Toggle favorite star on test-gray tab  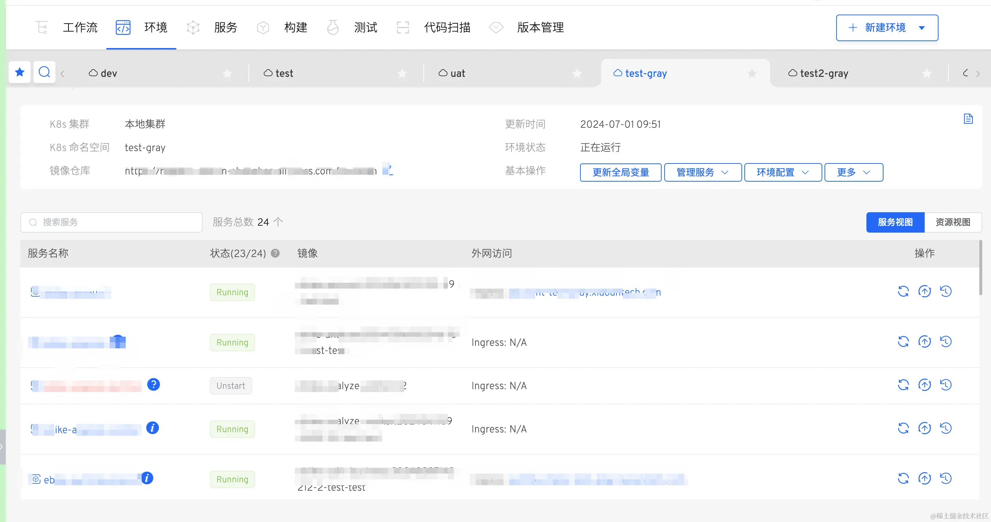tap(752, 73)
